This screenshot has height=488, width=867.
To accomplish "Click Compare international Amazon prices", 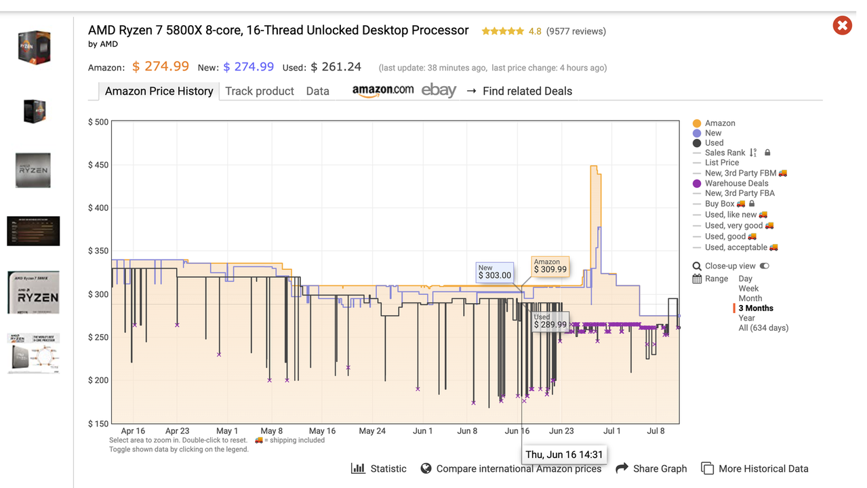I will (x=519, y=468).
